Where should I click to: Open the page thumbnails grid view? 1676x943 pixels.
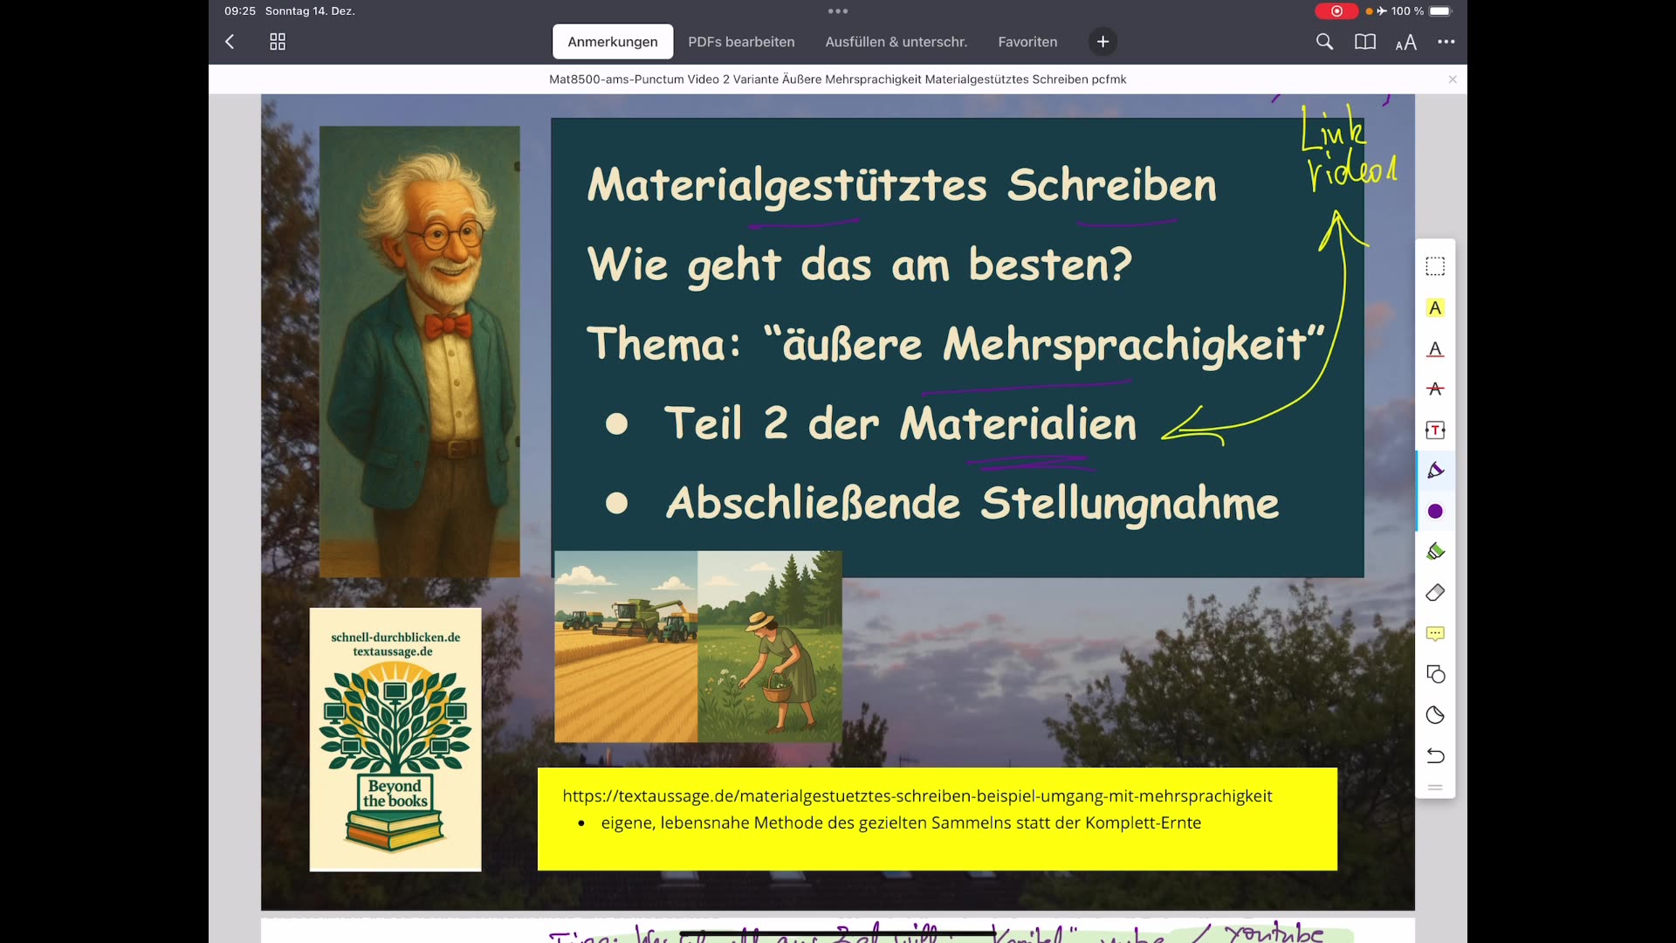(x=277, y=41)
